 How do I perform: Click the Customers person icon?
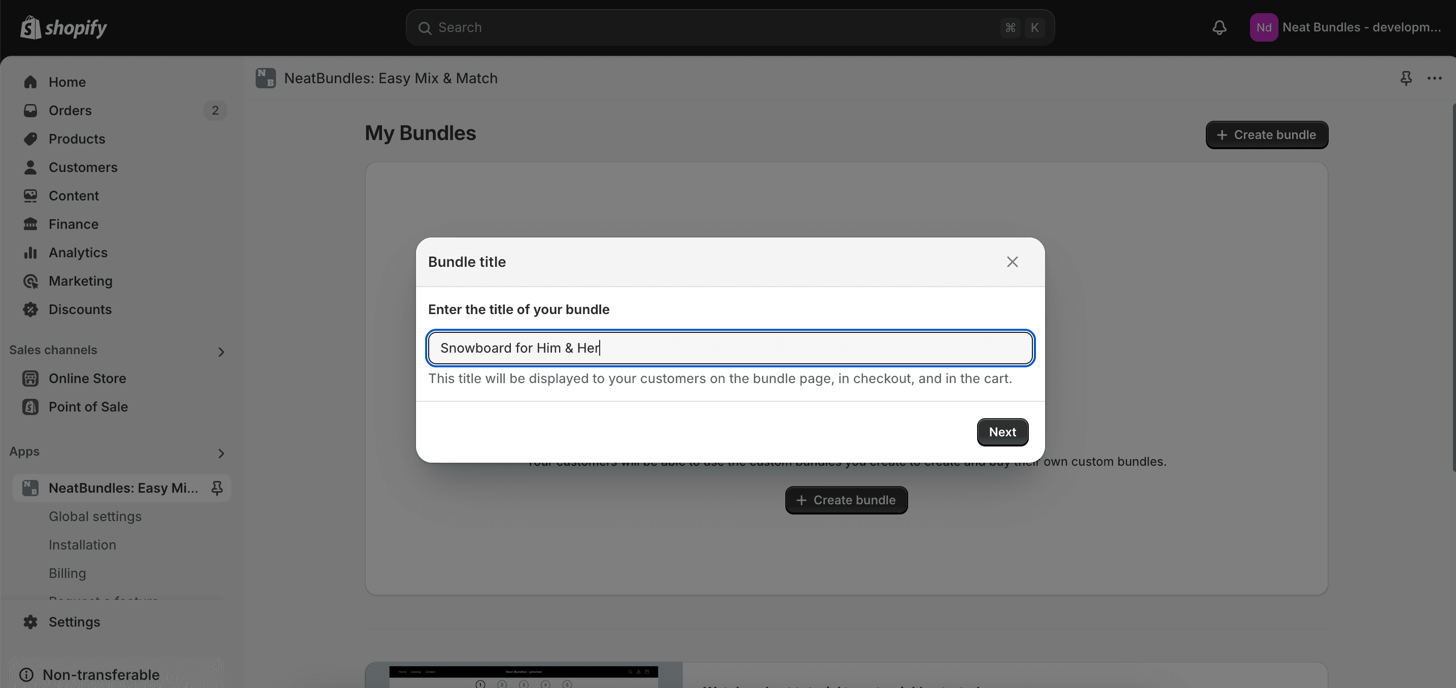click(x=30, y=167)
